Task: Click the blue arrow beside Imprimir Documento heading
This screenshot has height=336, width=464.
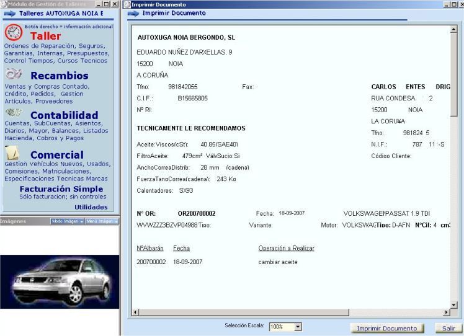Action: [x=133, y=14]
